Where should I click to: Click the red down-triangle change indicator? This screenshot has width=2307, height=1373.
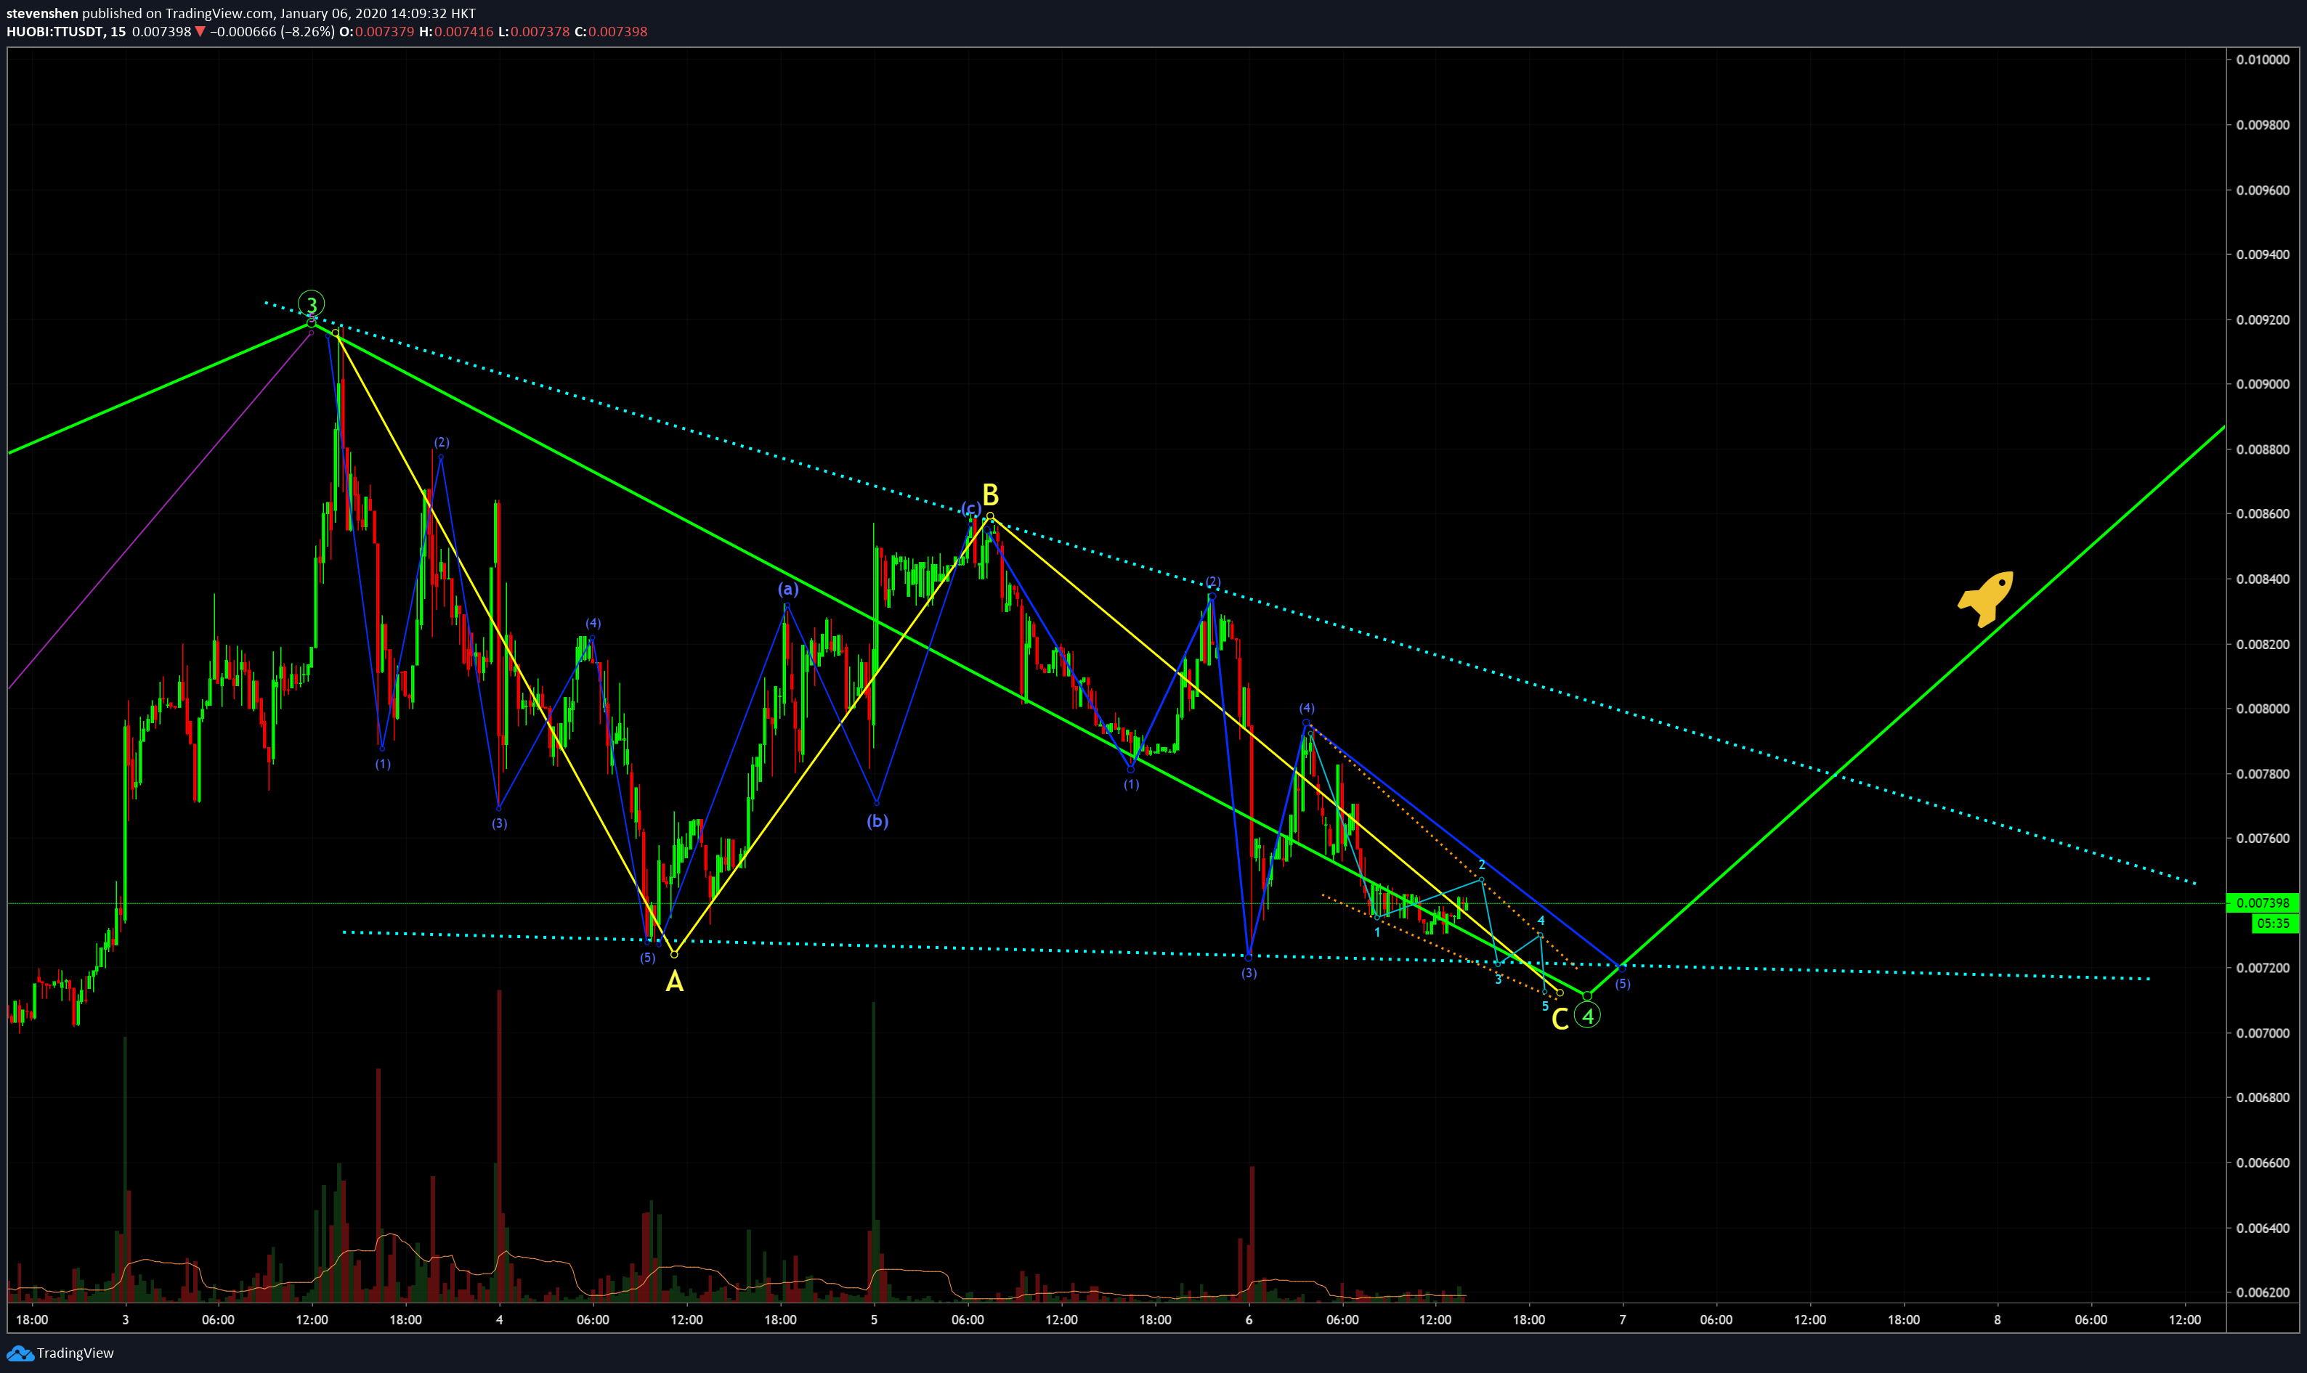[x=200, y=31]
